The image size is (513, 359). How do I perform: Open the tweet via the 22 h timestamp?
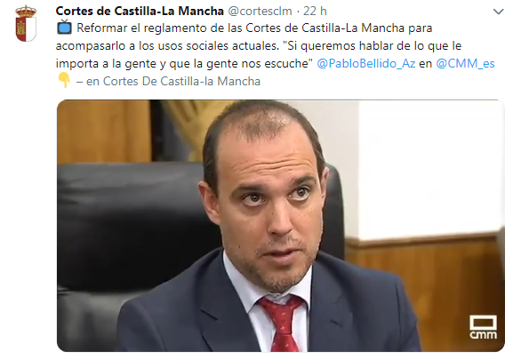(315, 12)
